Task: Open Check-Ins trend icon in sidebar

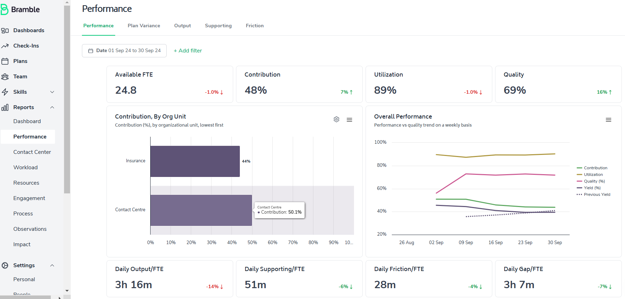Action: coord(5,46)
